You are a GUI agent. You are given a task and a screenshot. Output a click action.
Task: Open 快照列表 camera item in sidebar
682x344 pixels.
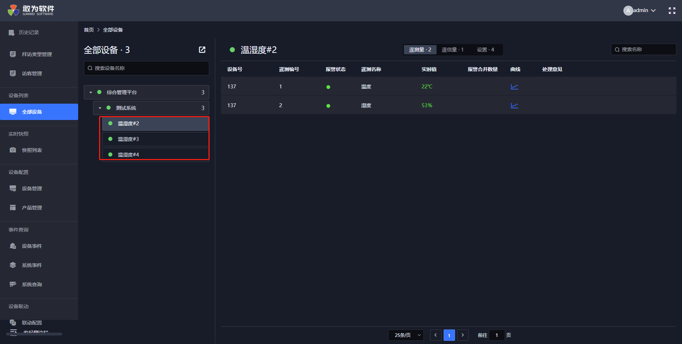(32, 150)
